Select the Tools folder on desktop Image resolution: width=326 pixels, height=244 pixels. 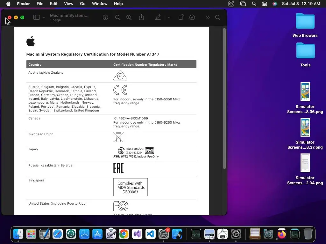305,51
